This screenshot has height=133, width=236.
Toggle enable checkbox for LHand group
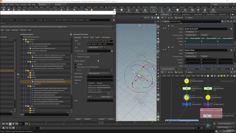click(169, 50)
